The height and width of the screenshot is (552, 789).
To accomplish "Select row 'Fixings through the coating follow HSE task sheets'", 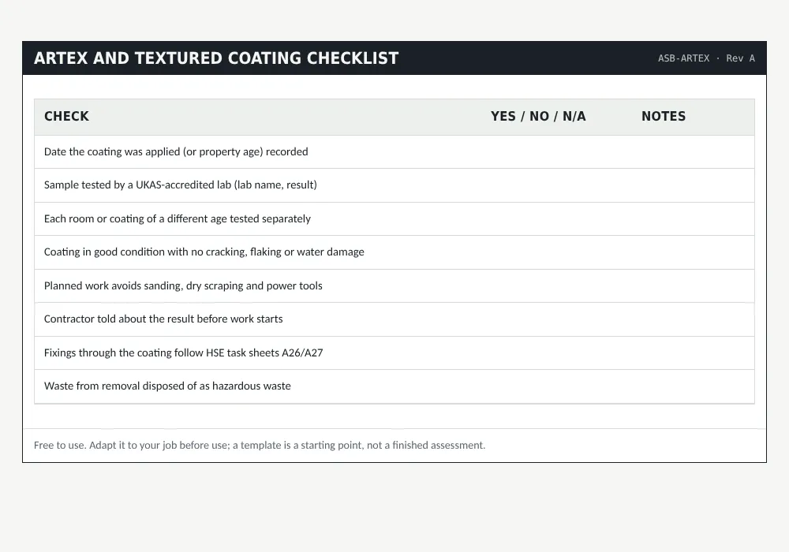I will click(394, 353).
